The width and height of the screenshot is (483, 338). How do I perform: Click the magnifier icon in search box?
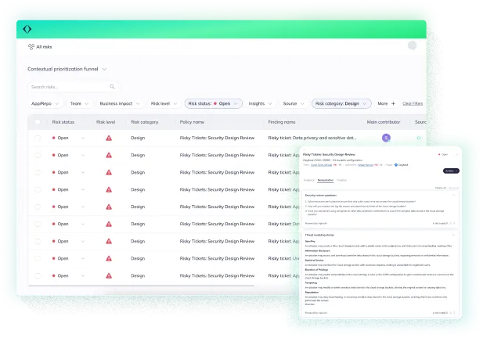112,87
